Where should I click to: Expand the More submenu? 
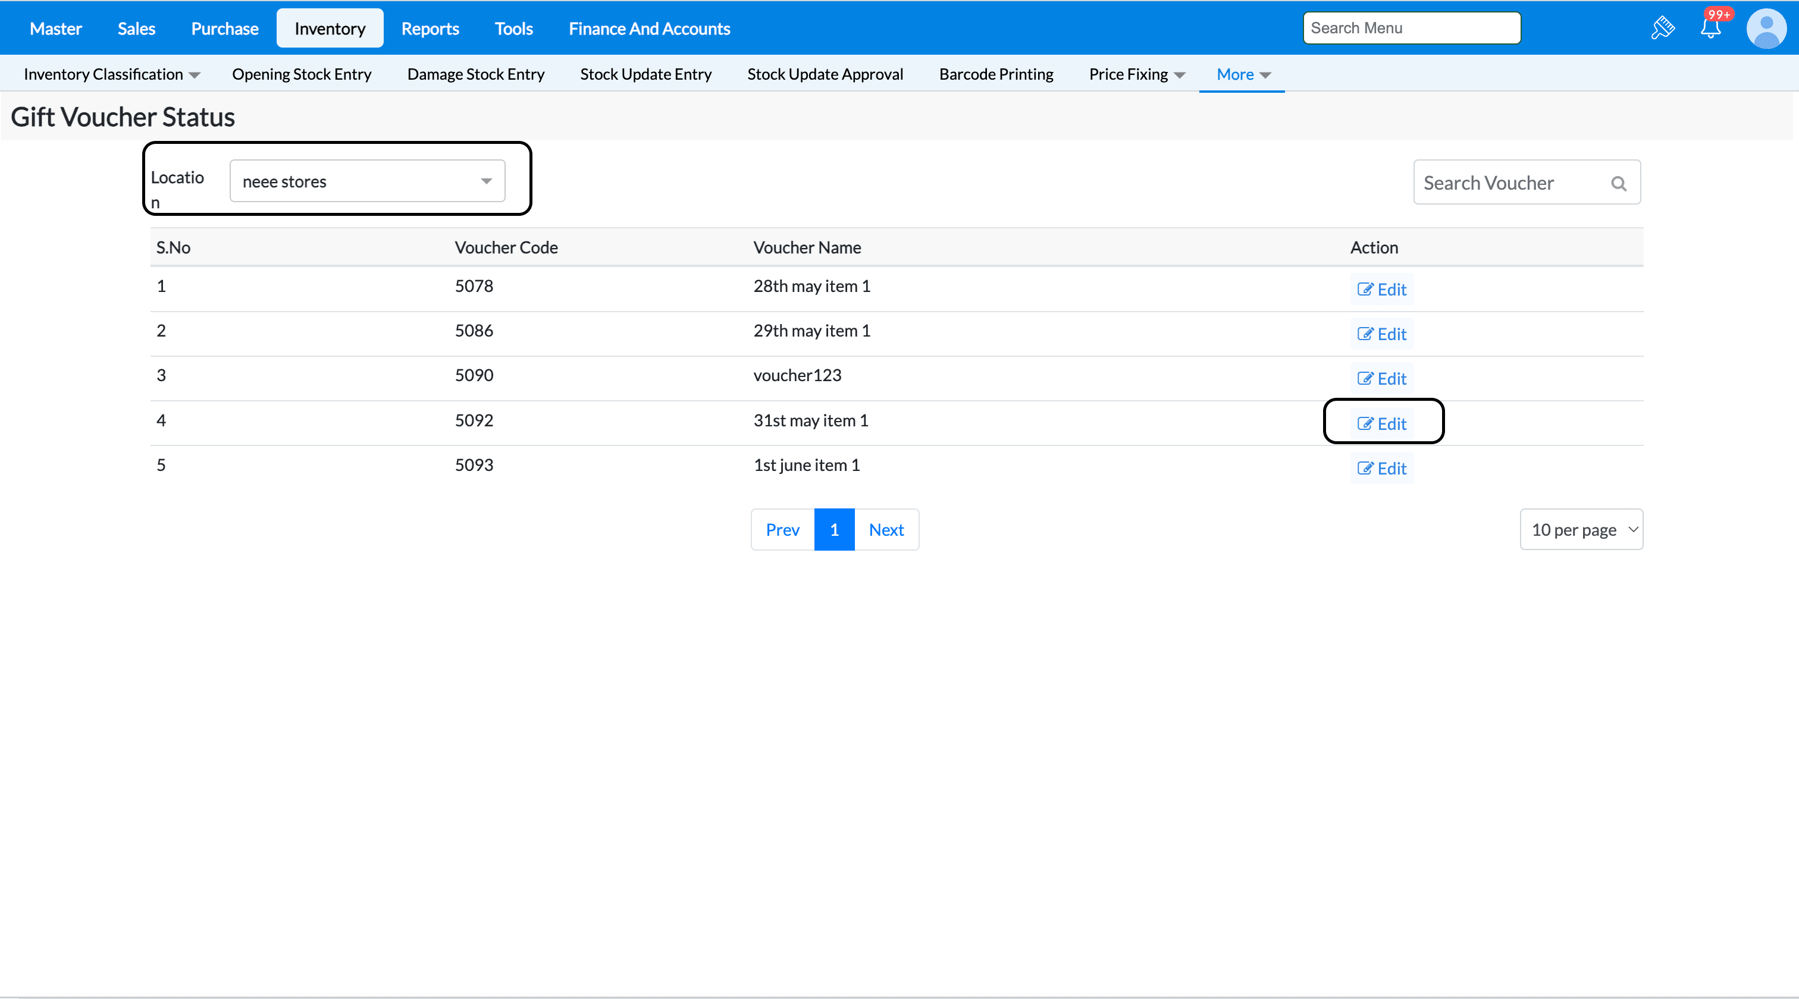tap(1242, 74)
